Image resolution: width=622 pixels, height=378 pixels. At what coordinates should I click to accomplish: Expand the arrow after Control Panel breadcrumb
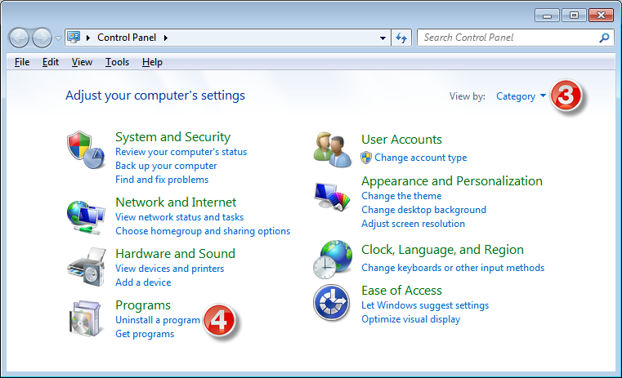pos(166,38)
